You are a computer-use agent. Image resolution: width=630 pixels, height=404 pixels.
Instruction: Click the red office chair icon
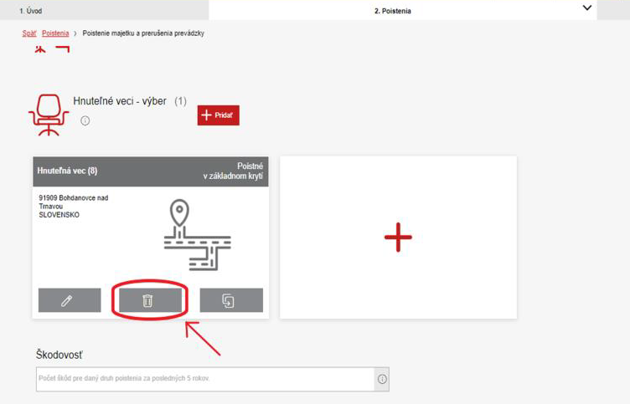click(x=49, y=115)
